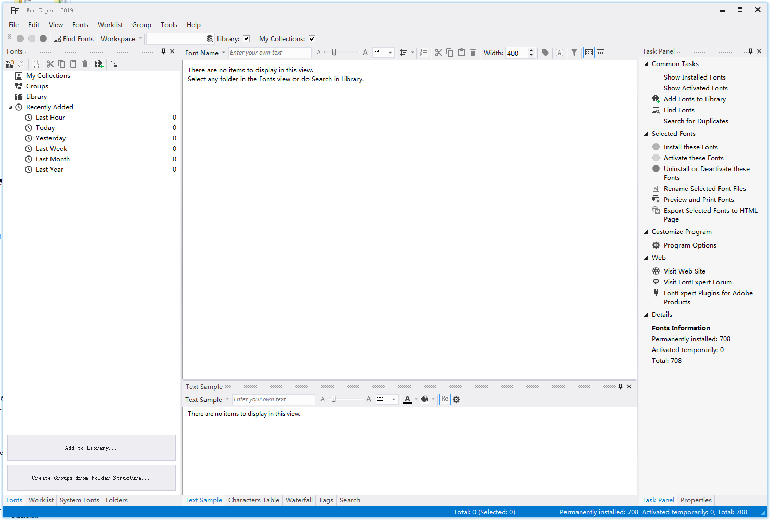Click the expand tree structure icon in Fonts toolbar
The height and width of the screenshot is (520, 770).
coord(113,64)
